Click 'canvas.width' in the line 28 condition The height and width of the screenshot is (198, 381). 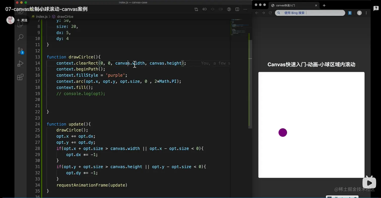(x=125, y=148)
